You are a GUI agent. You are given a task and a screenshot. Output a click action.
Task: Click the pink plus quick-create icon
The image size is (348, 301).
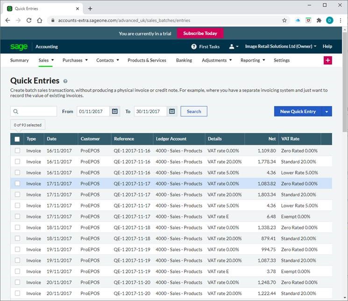pyautogui.click(x=327, y=60)
